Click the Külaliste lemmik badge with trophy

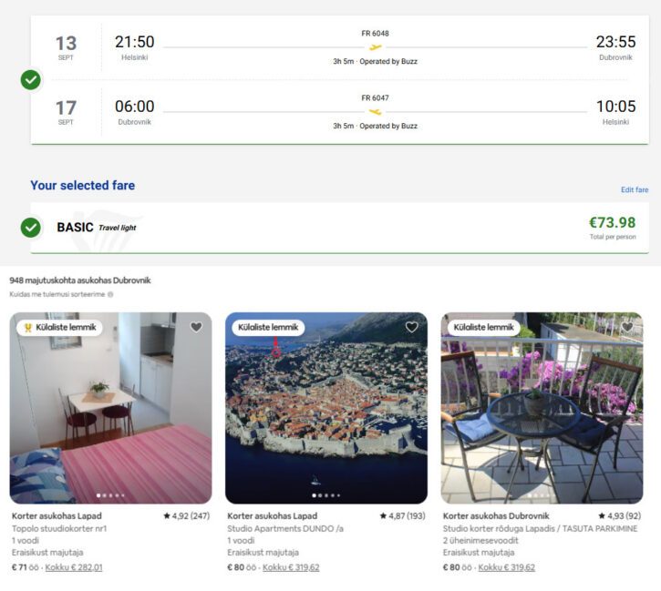tap(58, 327)
